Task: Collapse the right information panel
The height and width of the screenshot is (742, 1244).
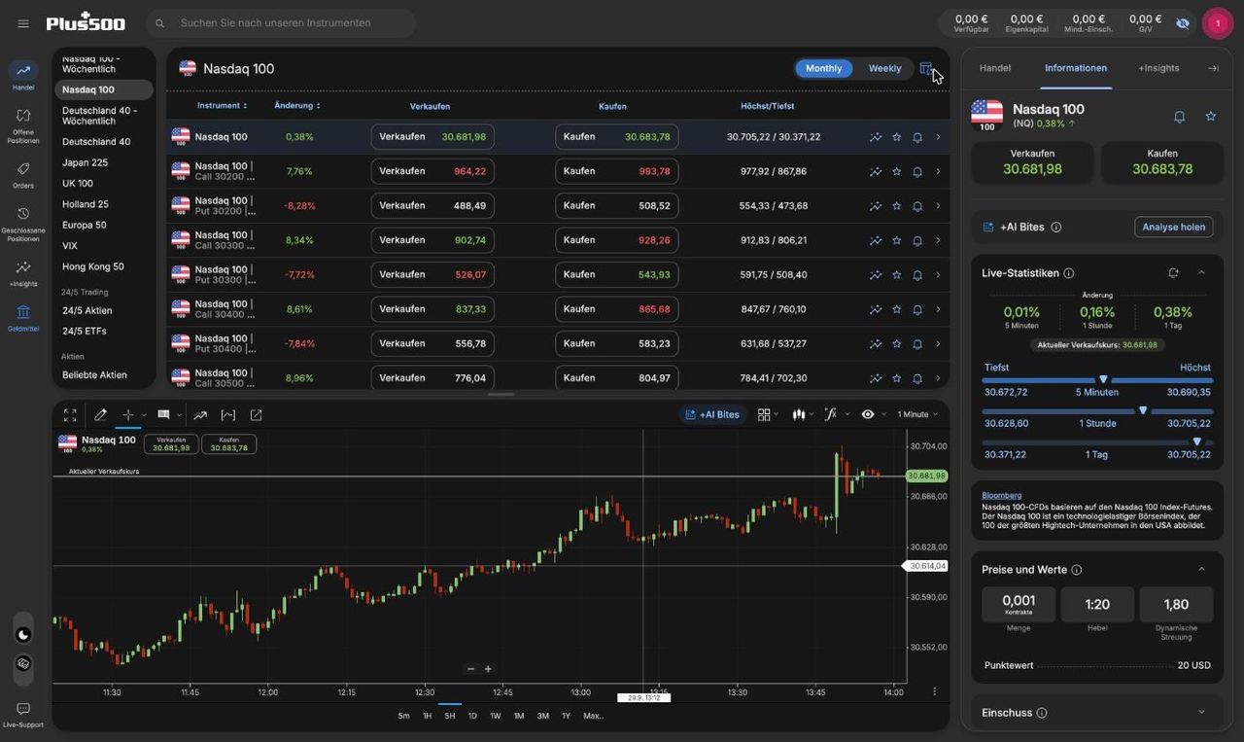Action: [1213, 68]
